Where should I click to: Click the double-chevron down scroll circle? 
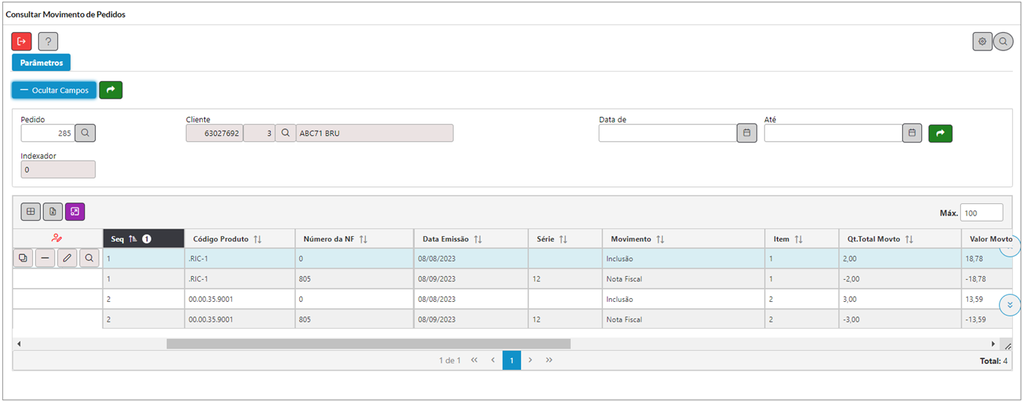coord(1010,305)
